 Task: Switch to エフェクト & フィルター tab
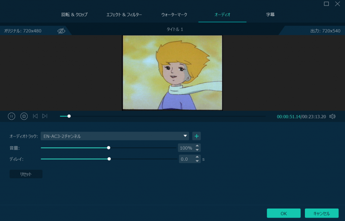[x=124, y=14]
